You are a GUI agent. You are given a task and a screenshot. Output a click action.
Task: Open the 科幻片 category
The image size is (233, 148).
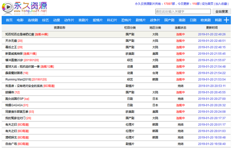[112, 20]
